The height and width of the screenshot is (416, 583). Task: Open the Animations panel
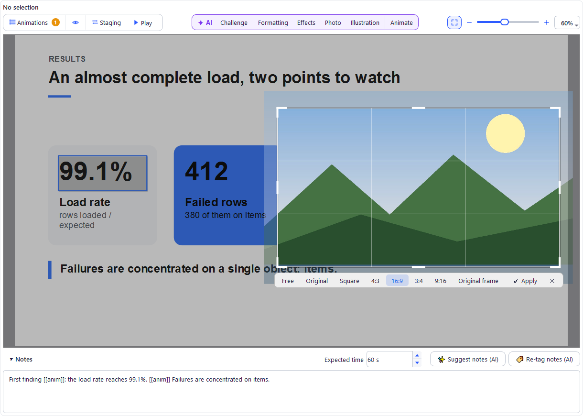pyautogui.click(x=34, y=22)
